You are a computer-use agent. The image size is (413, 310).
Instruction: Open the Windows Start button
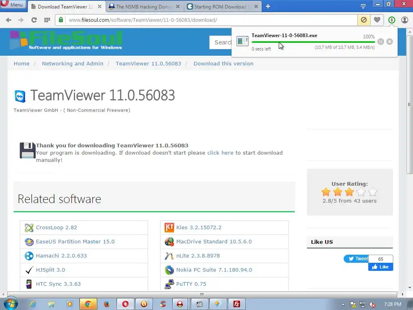pos(10,304)
